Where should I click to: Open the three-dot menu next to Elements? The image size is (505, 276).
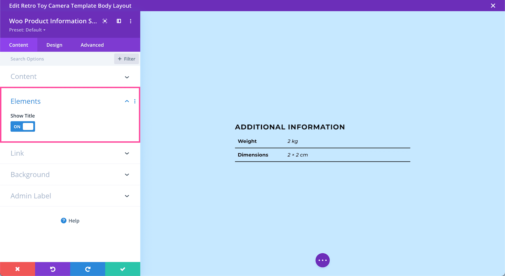tap(135, 101)
